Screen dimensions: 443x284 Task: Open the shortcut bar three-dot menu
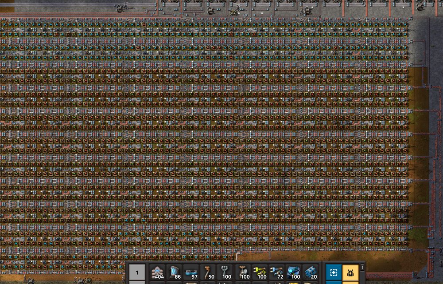362,267
